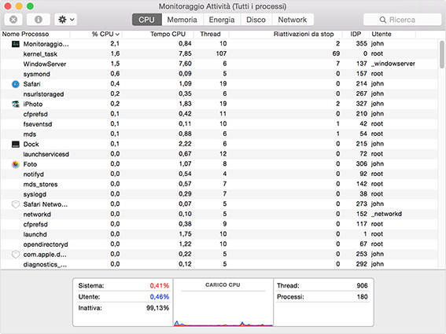Select the mds_stores process row
Viewport: 446px width, 334px height.
tap(219, 184)
